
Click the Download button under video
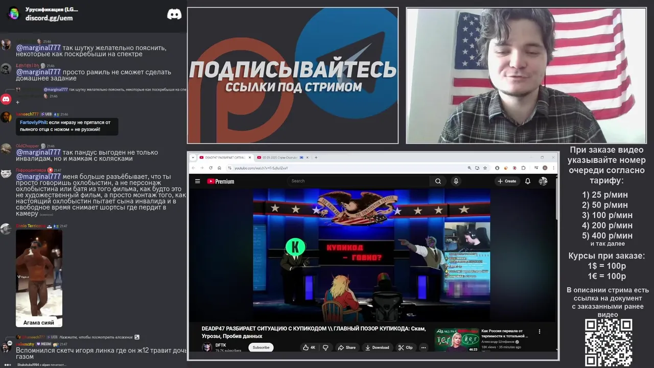point(377,348)
